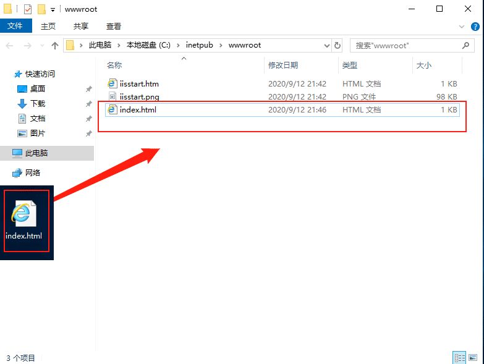Go forward with the right arrow
Screen dimensions: 484x364
pos(27,46)
